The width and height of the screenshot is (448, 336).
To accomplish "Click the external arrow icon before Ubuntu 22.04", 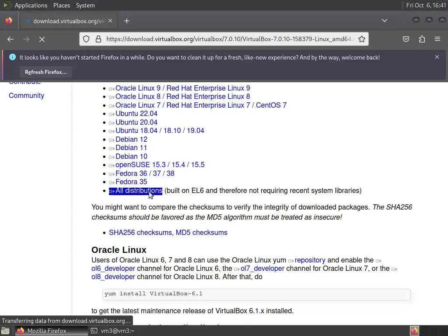I will (x=112, y=115).
